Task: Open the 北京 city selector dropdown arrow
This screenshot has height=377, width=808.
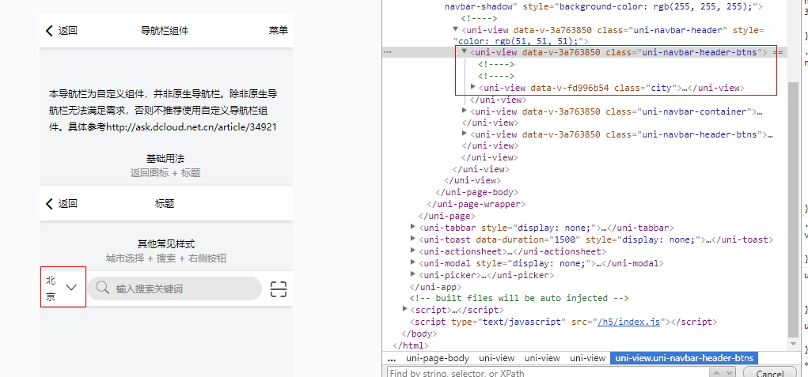Action: click(71, 288)
